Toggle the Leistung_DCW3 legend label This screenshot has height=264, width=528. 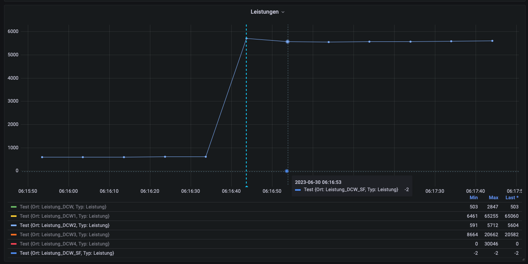[64, 235]
